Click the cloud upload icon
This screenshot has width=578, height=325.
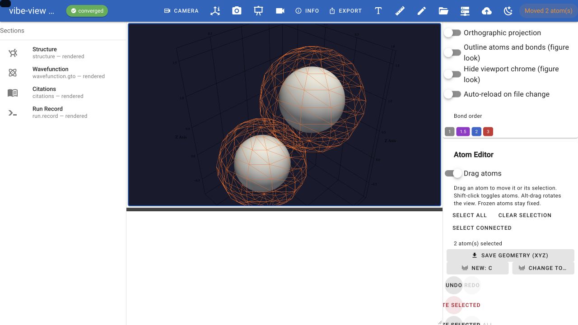[487, 11]
